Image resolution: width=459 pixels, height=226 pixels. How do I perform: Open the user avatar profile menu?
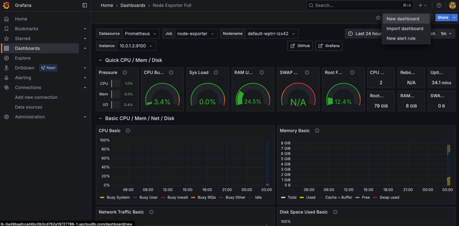tap(452, 5)
